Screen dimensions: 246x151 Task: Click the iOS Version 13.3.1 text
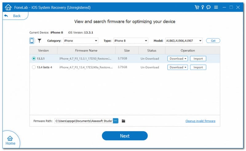81,33
